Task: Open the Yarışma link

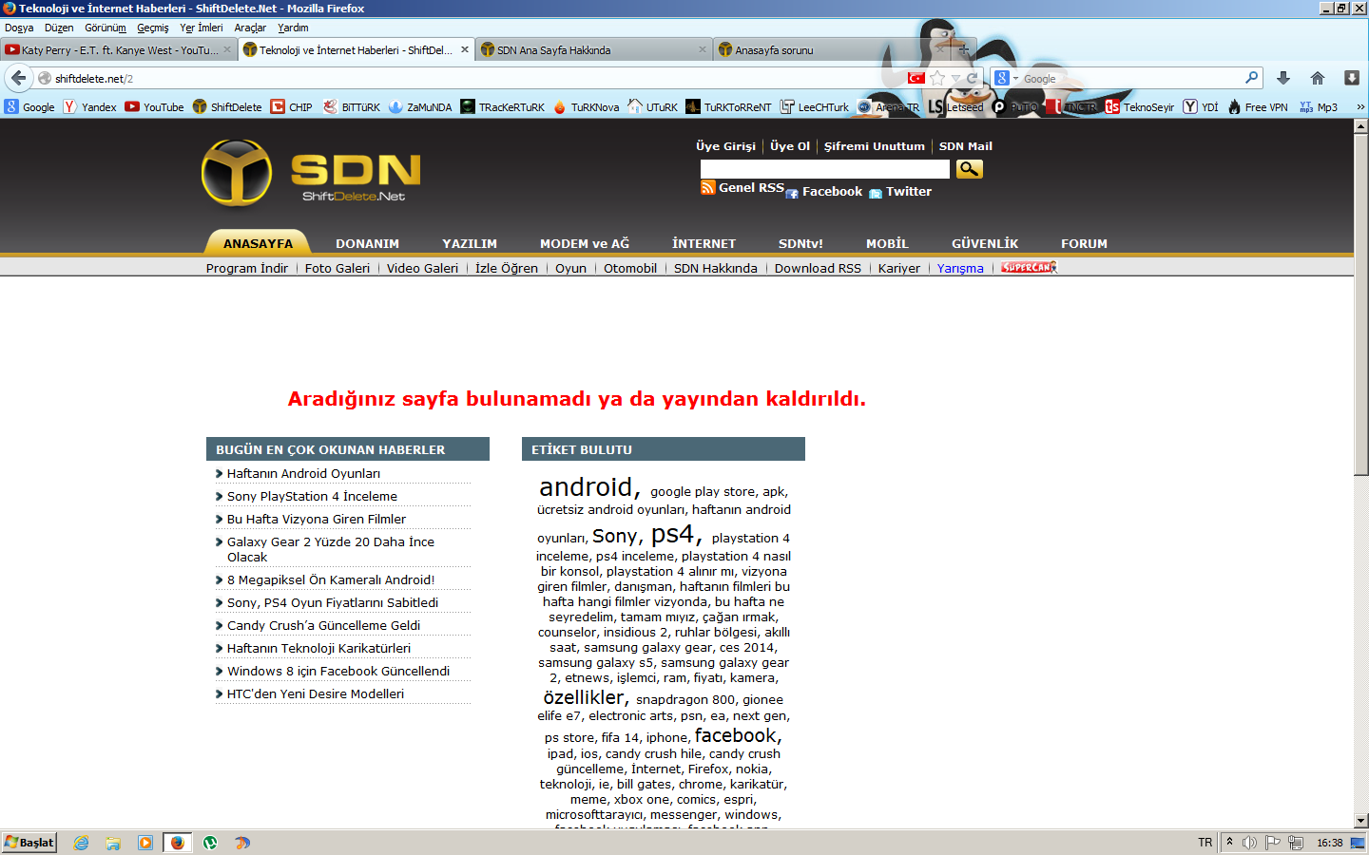Action: [960, 269]
